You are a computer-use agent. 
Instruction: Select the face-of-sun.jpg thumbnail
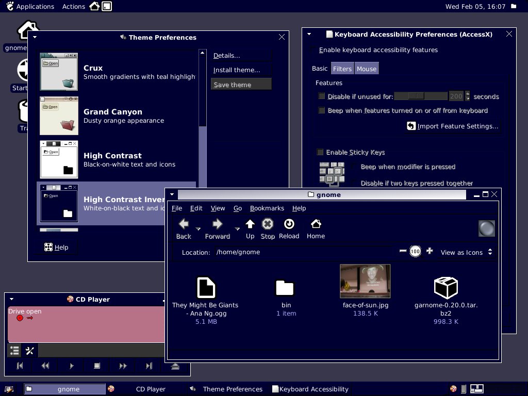[x=365, y=281]
